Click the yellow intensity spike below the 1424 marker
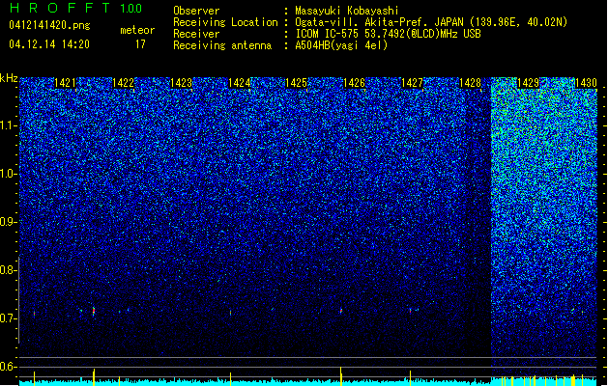608x386 pixels. 231,378
